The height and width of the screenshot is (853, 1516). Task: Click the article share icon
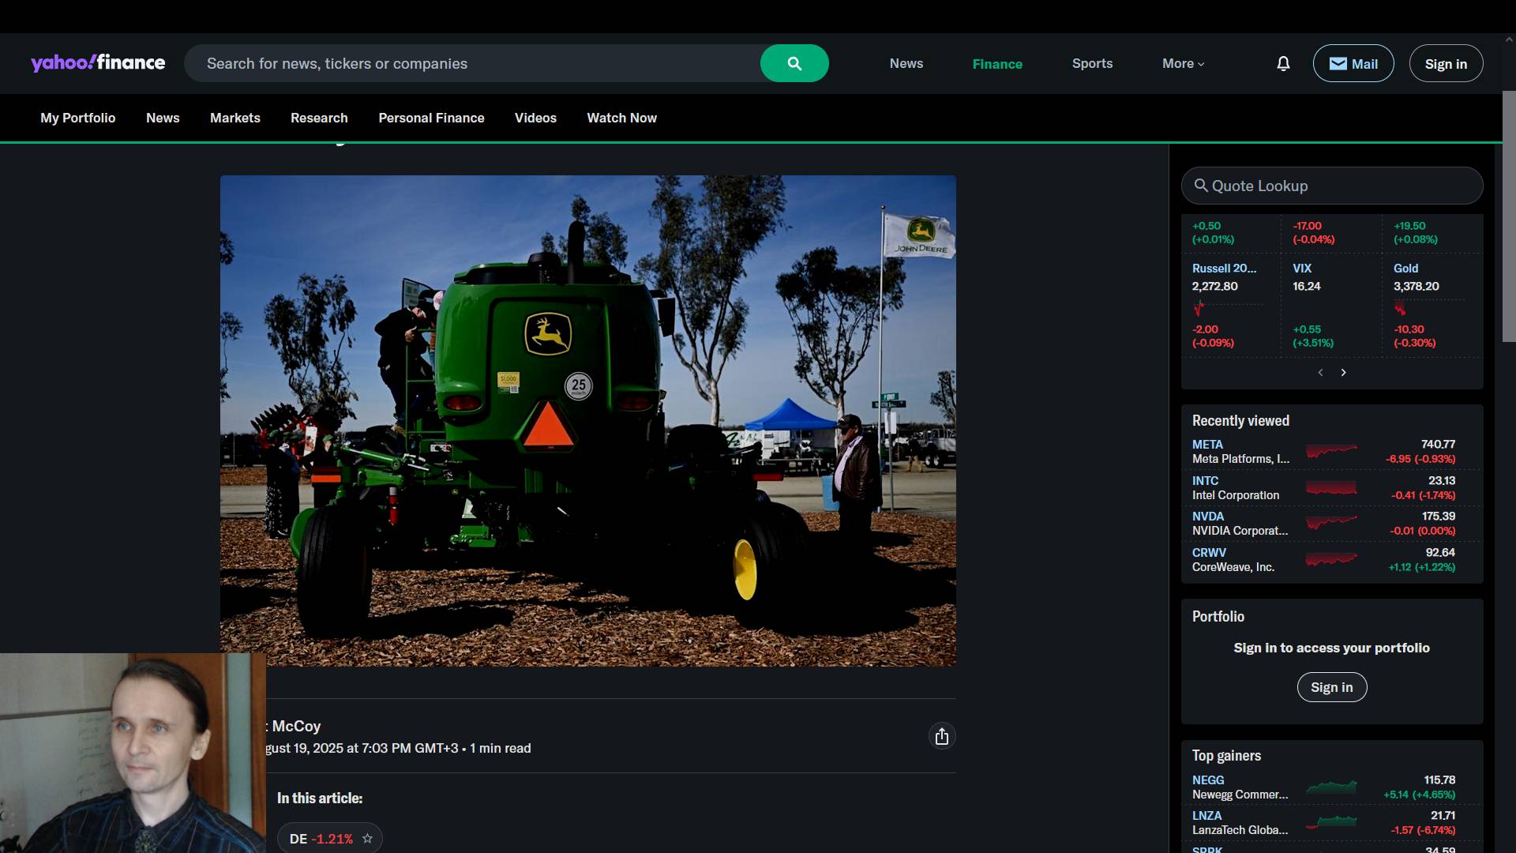tap(941, 736)
